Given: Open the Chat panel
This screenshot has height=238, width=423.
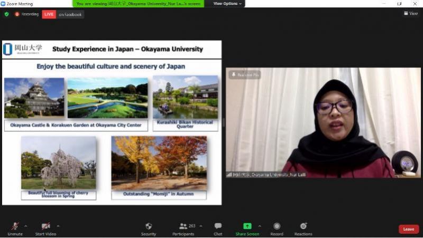Looking at the screenshot, I should tap(218, 229).
